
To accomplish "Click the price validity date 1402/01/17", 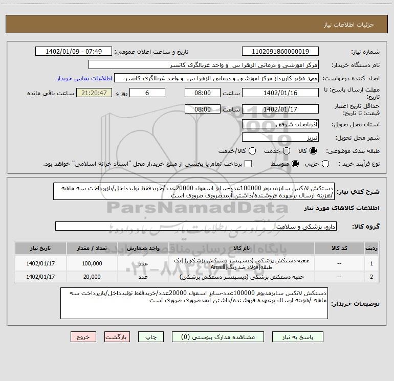I will [280, 109].
